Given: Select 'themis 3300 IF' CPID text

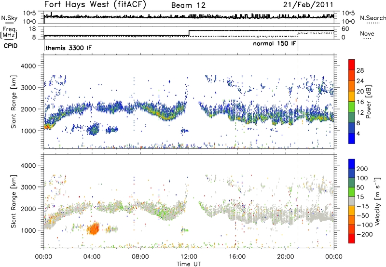Looking at the screenshot, I should (69, 48).
